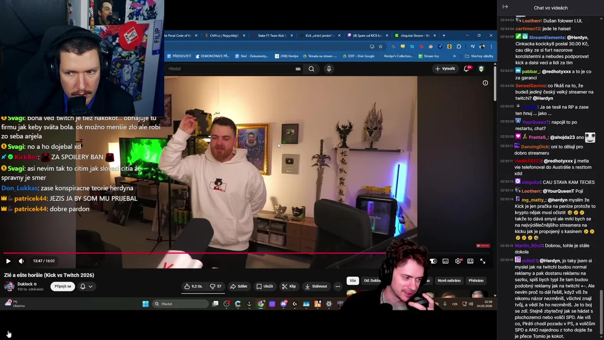This screenshot has height=340, width=604.
Task: Open the three-dot more actions menu
Action: [x=337, y=286]
